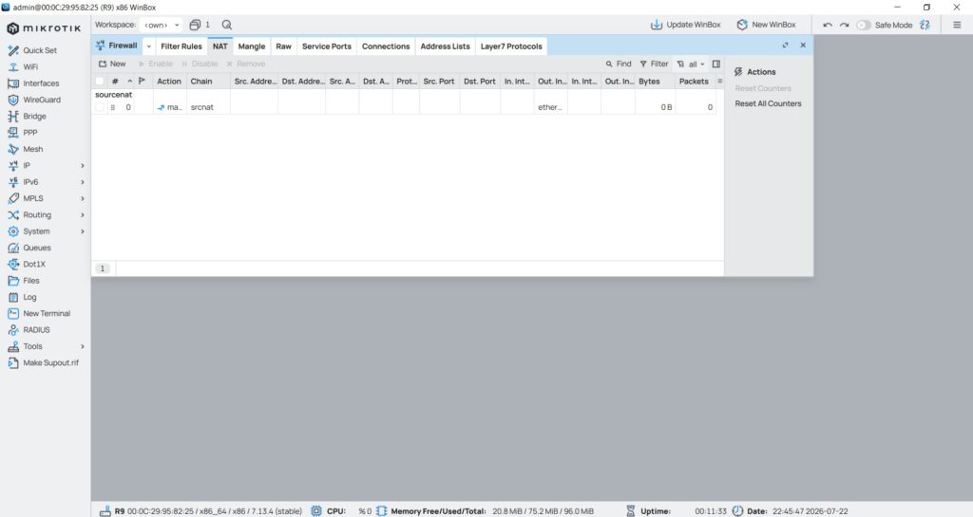Open the Bridge menu item
The image size is (973, 517).
[34, 117]
